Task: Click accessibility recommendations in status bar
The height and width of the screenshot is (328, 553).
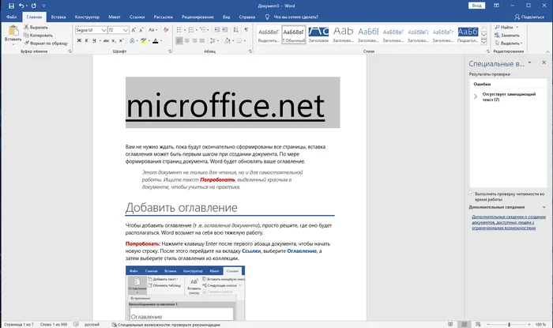Action: coord(166,325)
